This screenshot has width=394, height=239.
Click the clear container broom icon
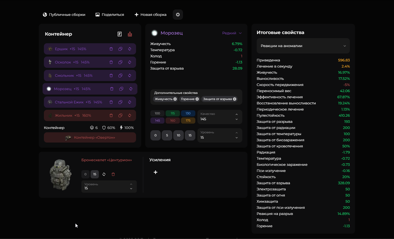pos(130,34)
